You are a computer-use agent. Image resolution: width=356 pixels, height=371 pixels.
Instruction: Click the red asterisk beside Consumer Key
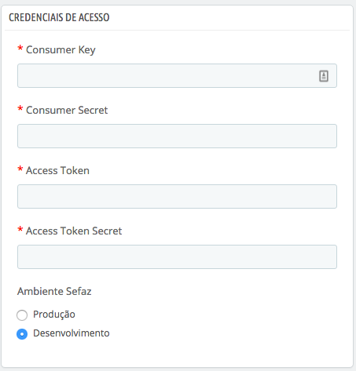[x=20, y=49]
